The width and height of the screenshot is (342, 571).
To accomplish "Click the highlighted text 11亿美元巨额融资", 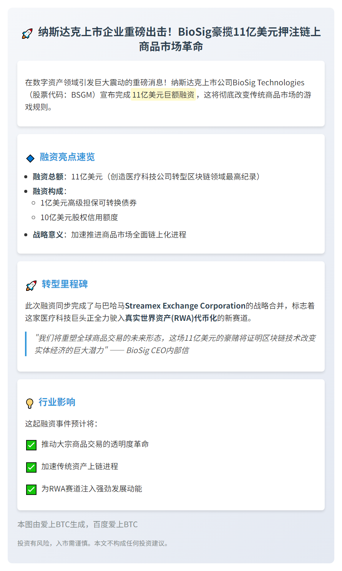I will (x=163, y=95).
